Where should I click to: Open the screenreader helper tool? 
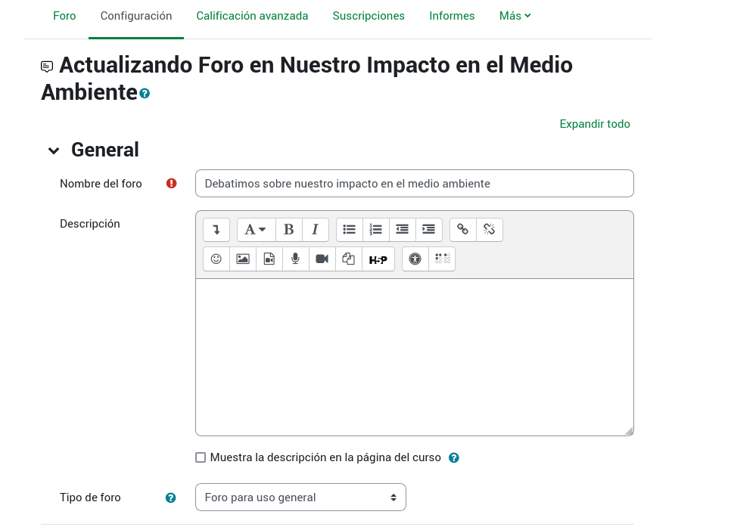(x=442, y=259)
